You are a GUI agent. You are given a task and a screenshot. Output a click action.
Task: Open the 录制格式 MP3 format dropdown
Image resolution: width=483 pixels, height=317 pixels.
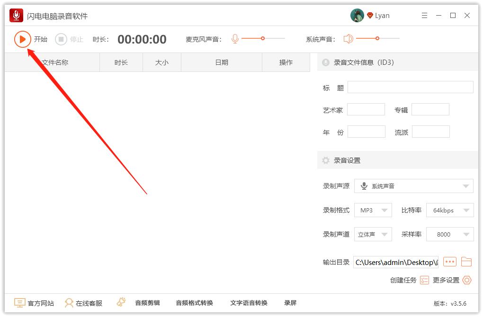[x=373, y=210]
